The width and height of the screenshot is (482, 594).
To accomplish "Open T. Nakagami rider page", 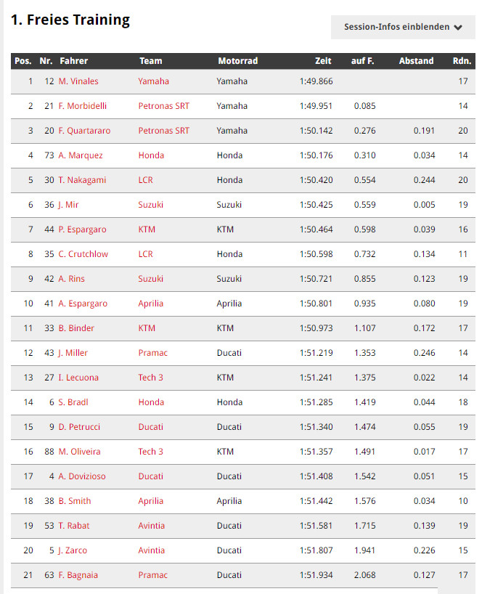I will [82, 180].
